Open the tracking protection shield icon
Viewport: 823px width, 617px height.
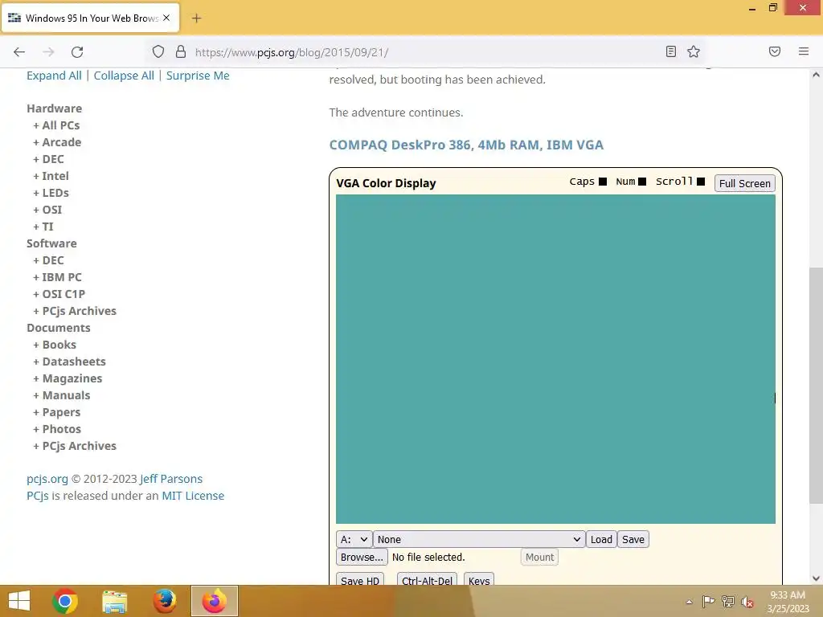click(158, 51)
